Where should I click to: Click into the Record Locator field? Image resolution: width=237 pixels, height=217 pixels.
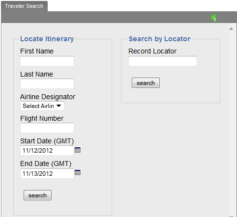163,61
